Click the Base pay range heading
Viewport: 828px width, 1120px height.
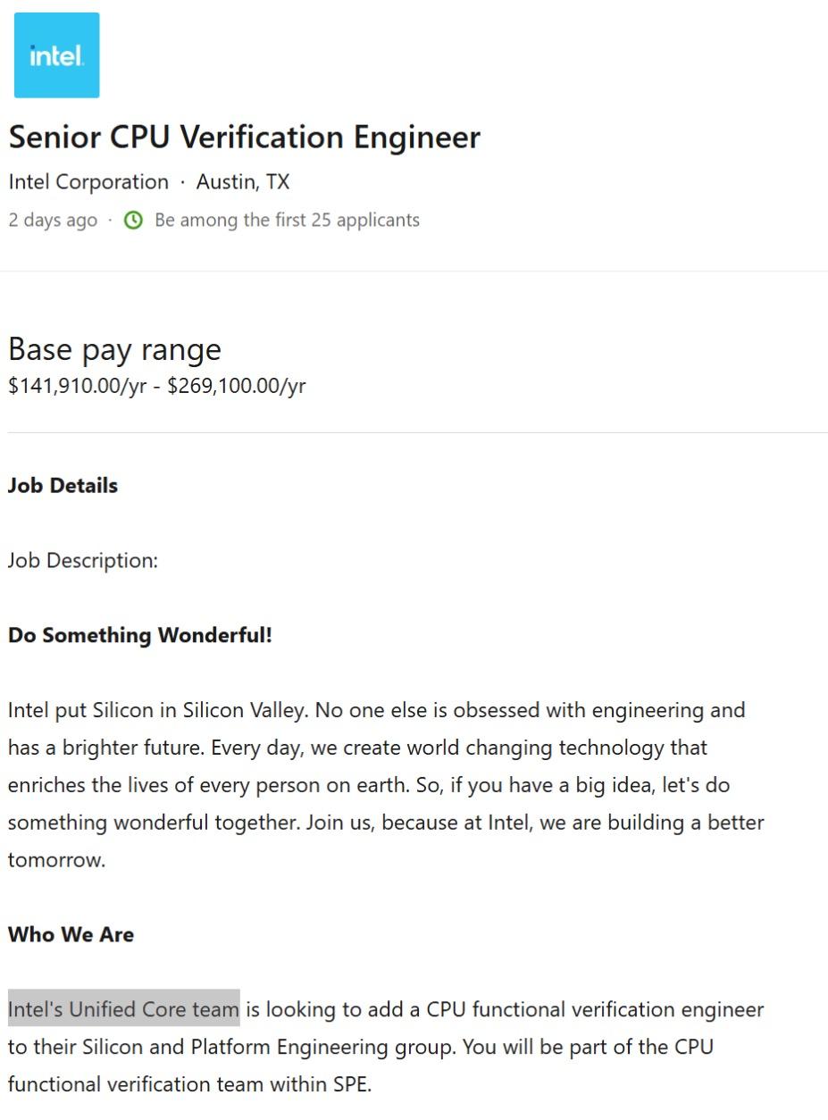pyautogui.click(x=114, y=349)
